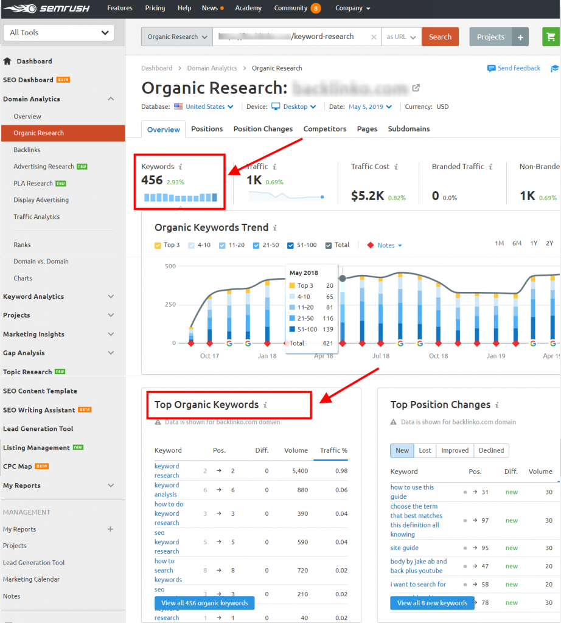The height and width of the screenshot is (623, 561).
Task: Open the external link icon beside domain
Action: (x=416, y=88)
